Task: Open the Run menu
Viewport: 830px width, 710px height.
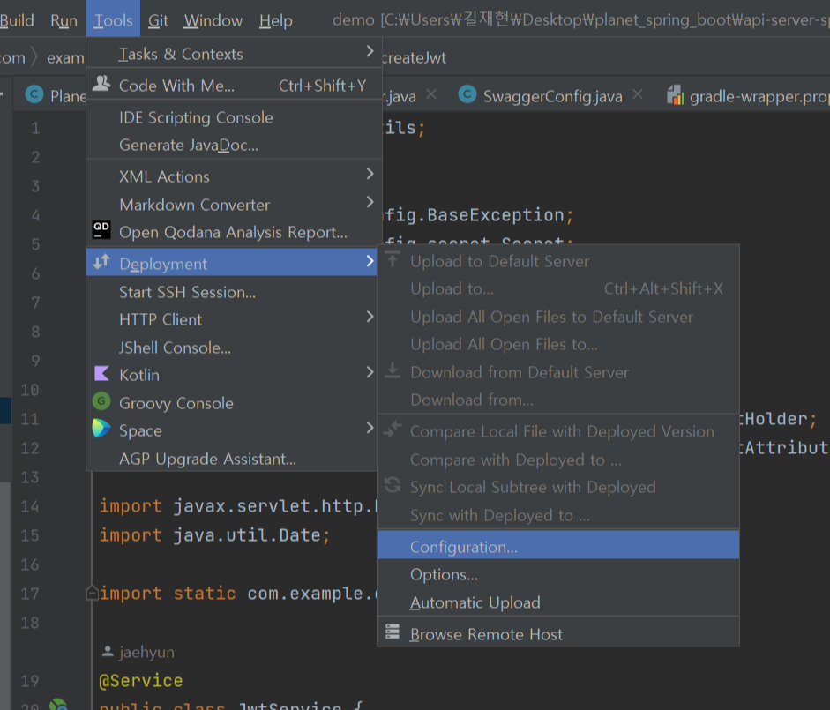Action: pos(64,20)
